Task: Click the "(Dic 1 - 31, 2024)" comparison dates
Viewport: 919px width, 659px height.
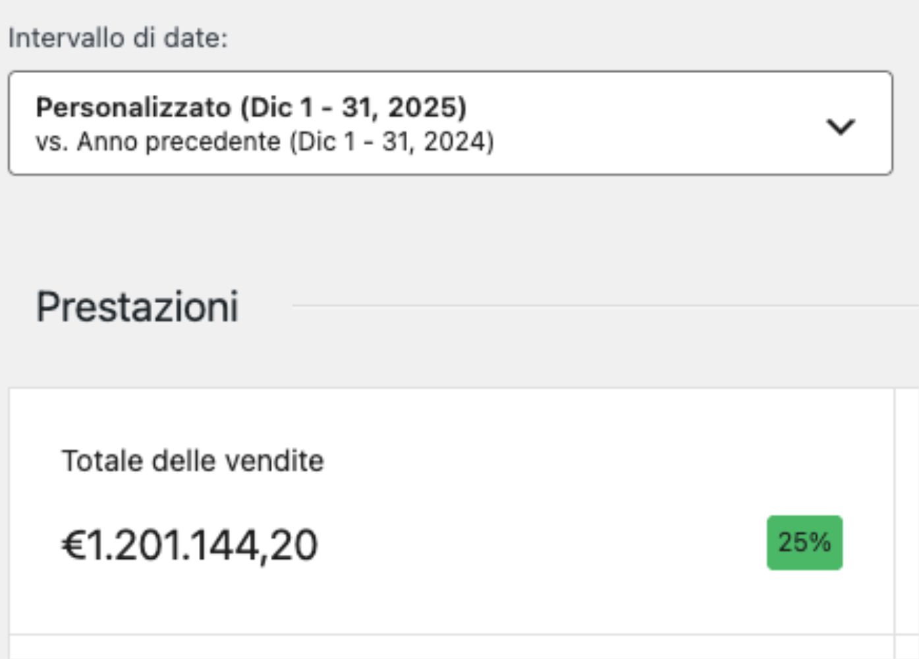Action: coord(392,142)
